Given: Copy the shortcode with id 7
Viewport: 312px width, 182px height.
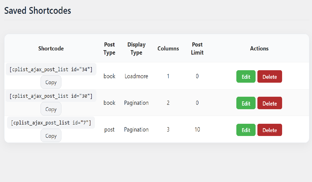Looking at the screenshot, I should 51,135.
